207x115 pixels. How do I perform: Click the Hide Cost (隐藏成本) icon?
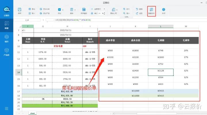coord(152,9)
